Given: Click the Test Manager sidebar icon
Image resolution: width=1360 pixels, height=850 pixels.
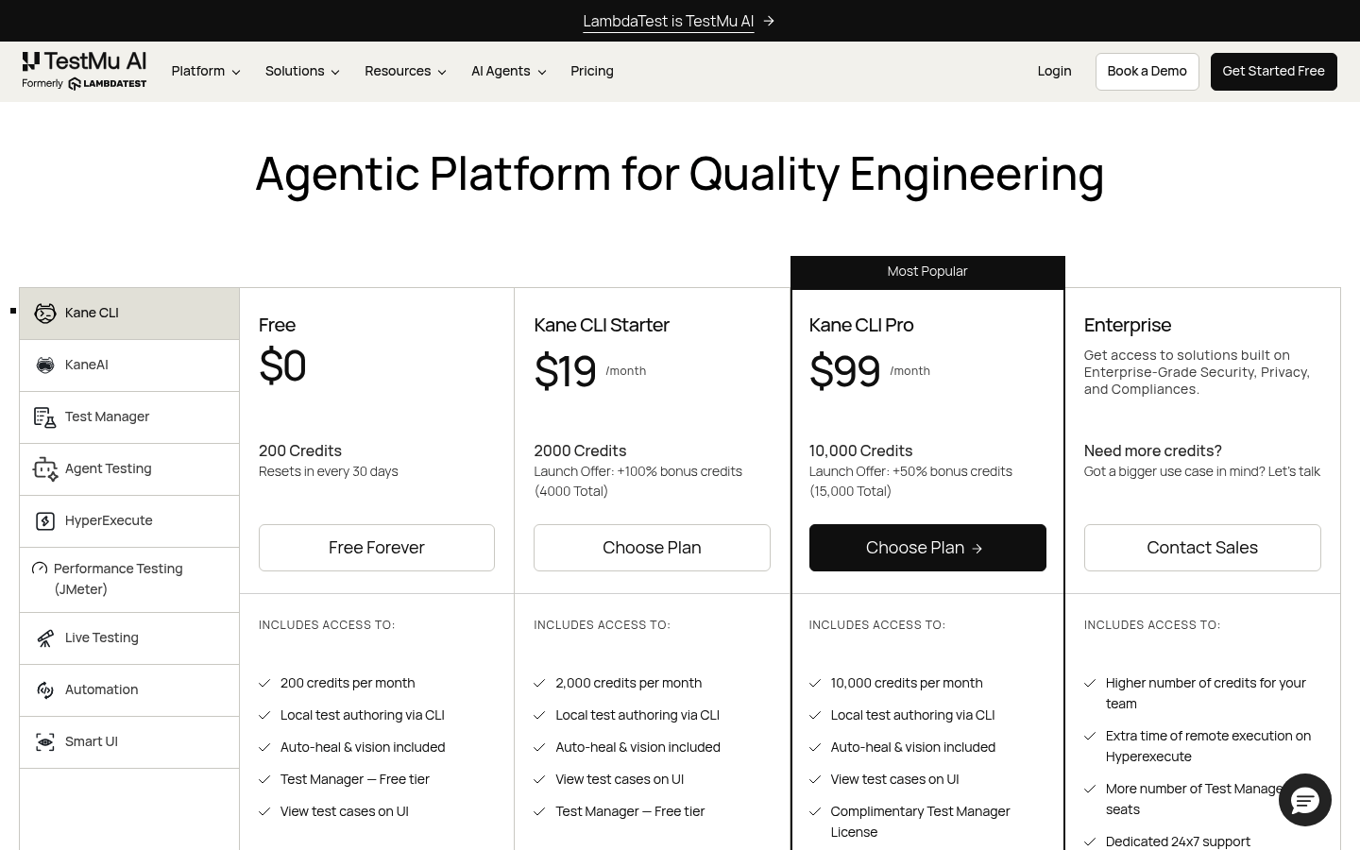Looking at the screenshot, I should (x=45, y=417).
